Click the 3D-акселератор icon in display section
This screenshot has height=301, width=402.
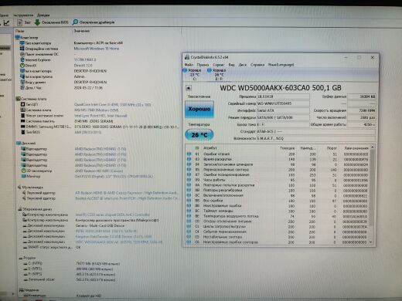(x=24, y=171)
